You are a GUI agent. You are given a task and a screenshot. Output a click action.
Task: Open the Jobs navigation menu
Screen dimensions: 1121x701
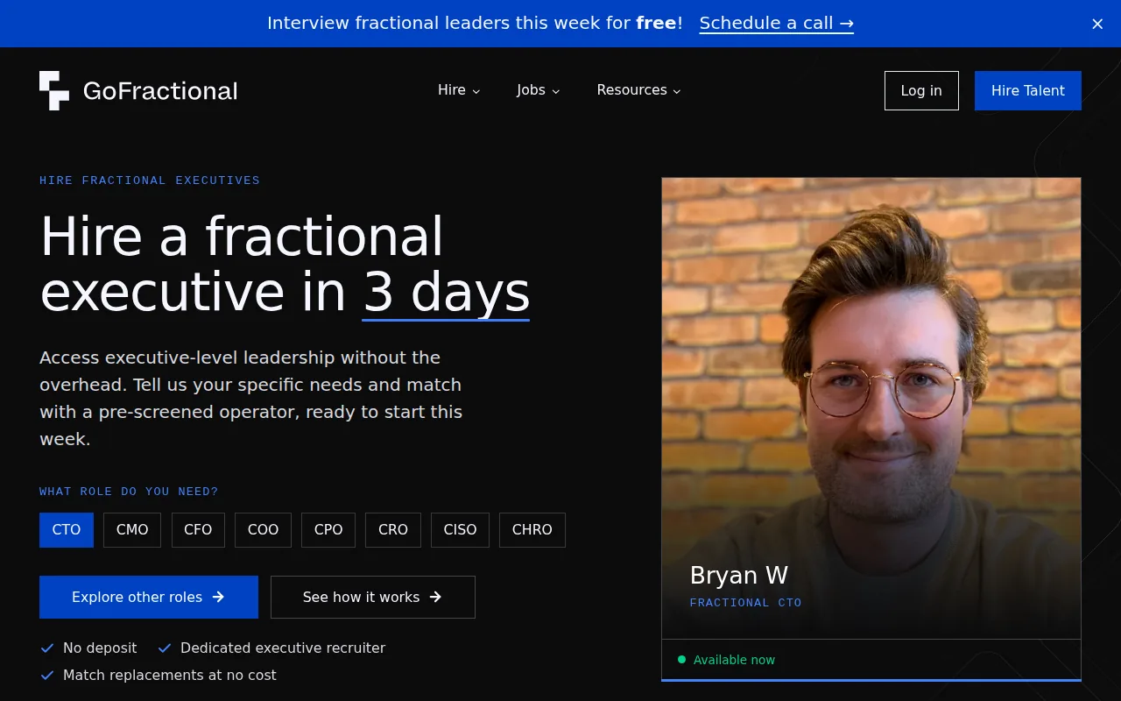point(539,90)
